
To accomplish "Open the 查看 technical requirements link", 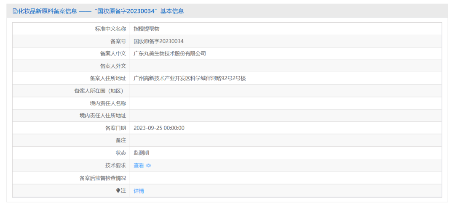I will click(139, 166).
